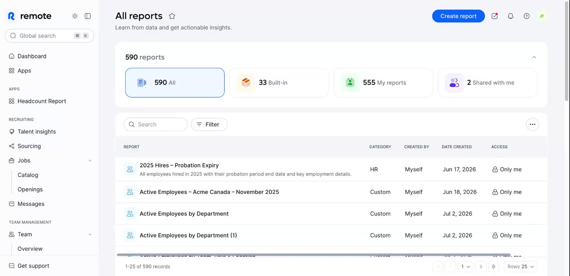The height and width of the screenshot is (276, 570).
Task: Select the 555 My reports card
Action: (x=383, y=82)
